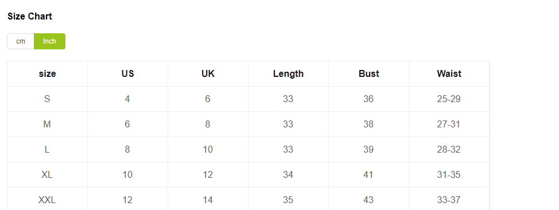Click the UK column header
559x210 pixels.
pos(208,74)
